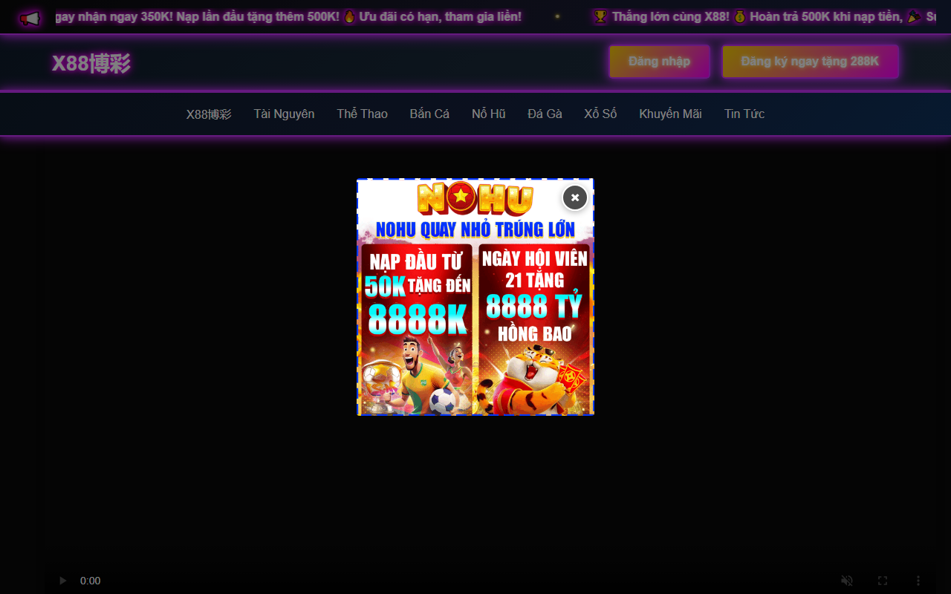This screenshot has height=594, width=951.
Task: Open the Nổ Hũ menu item
Action: (488, 114)
